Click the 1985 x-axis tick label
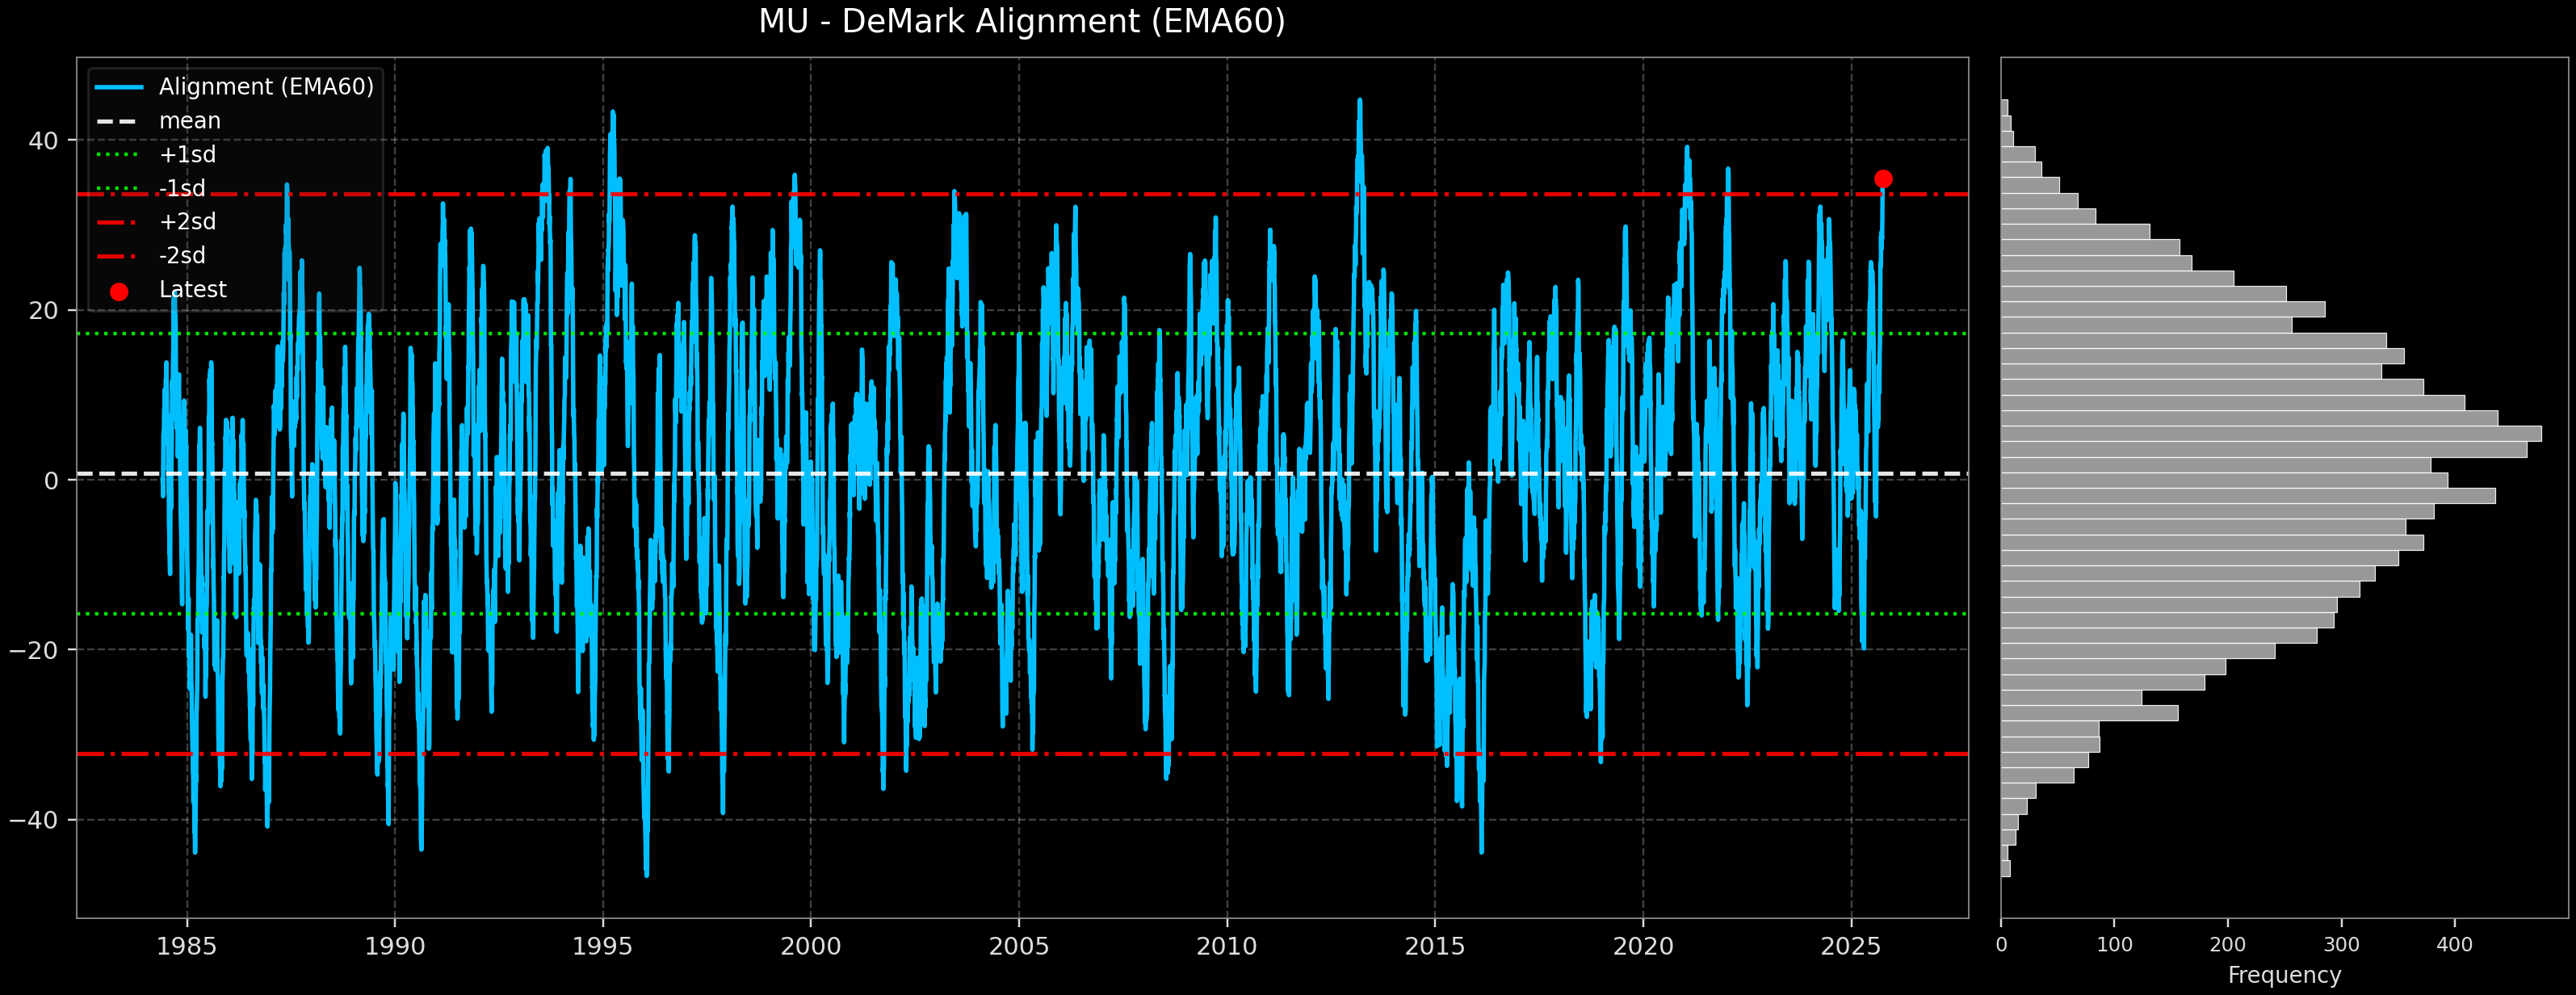The height and width of the screenshot is (995, 2576). (x=187, y=946)
